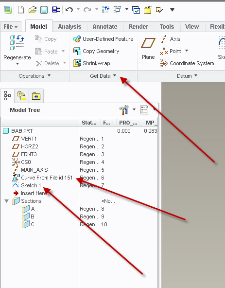This screenshot has width=225, height=288.
Task: Click the Point datum tool
Action: (171, 51)
